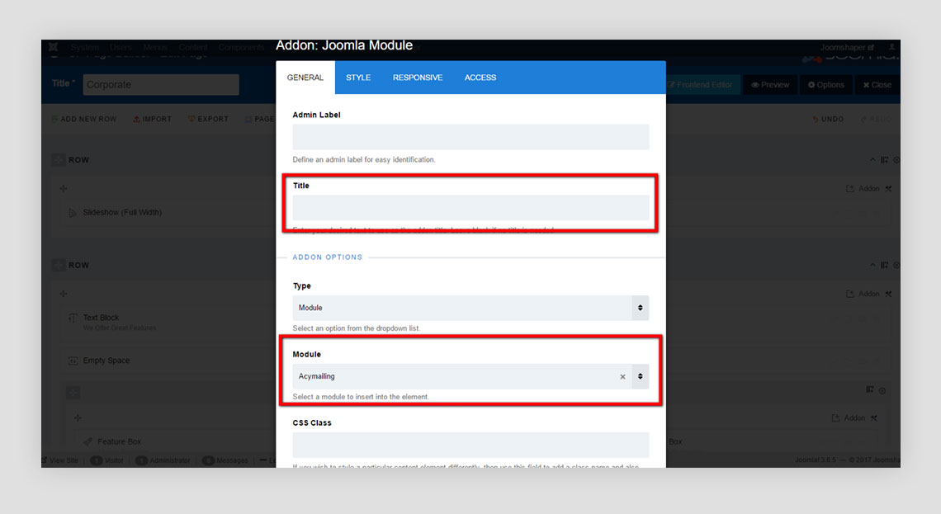Click the user account icon at the top right
Viewport: 941px width, 514px height.
point(891,47)
